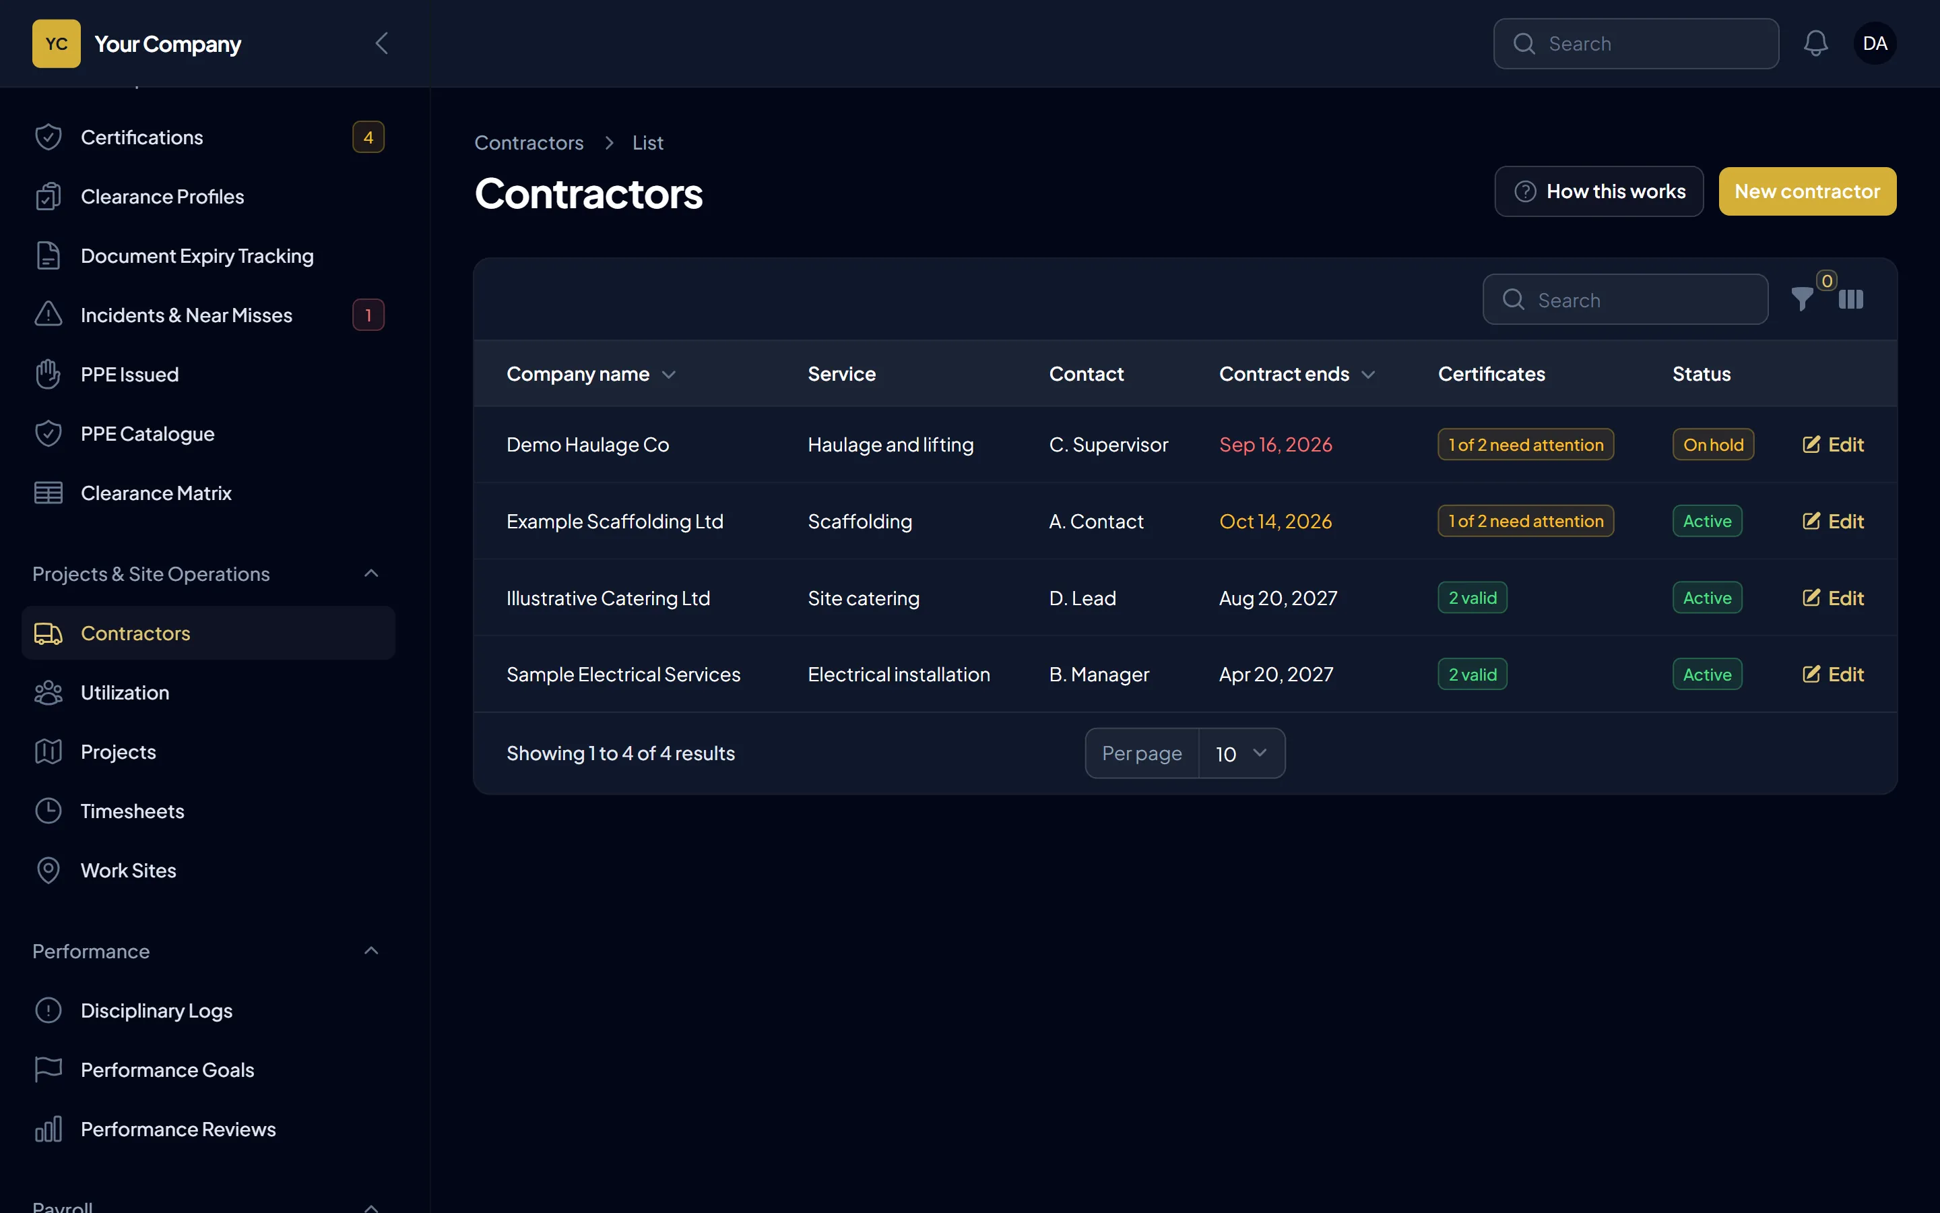Click the Example Scaffolding need attention badge
Screen dimensions: 1940x1213
[1526, 522]
